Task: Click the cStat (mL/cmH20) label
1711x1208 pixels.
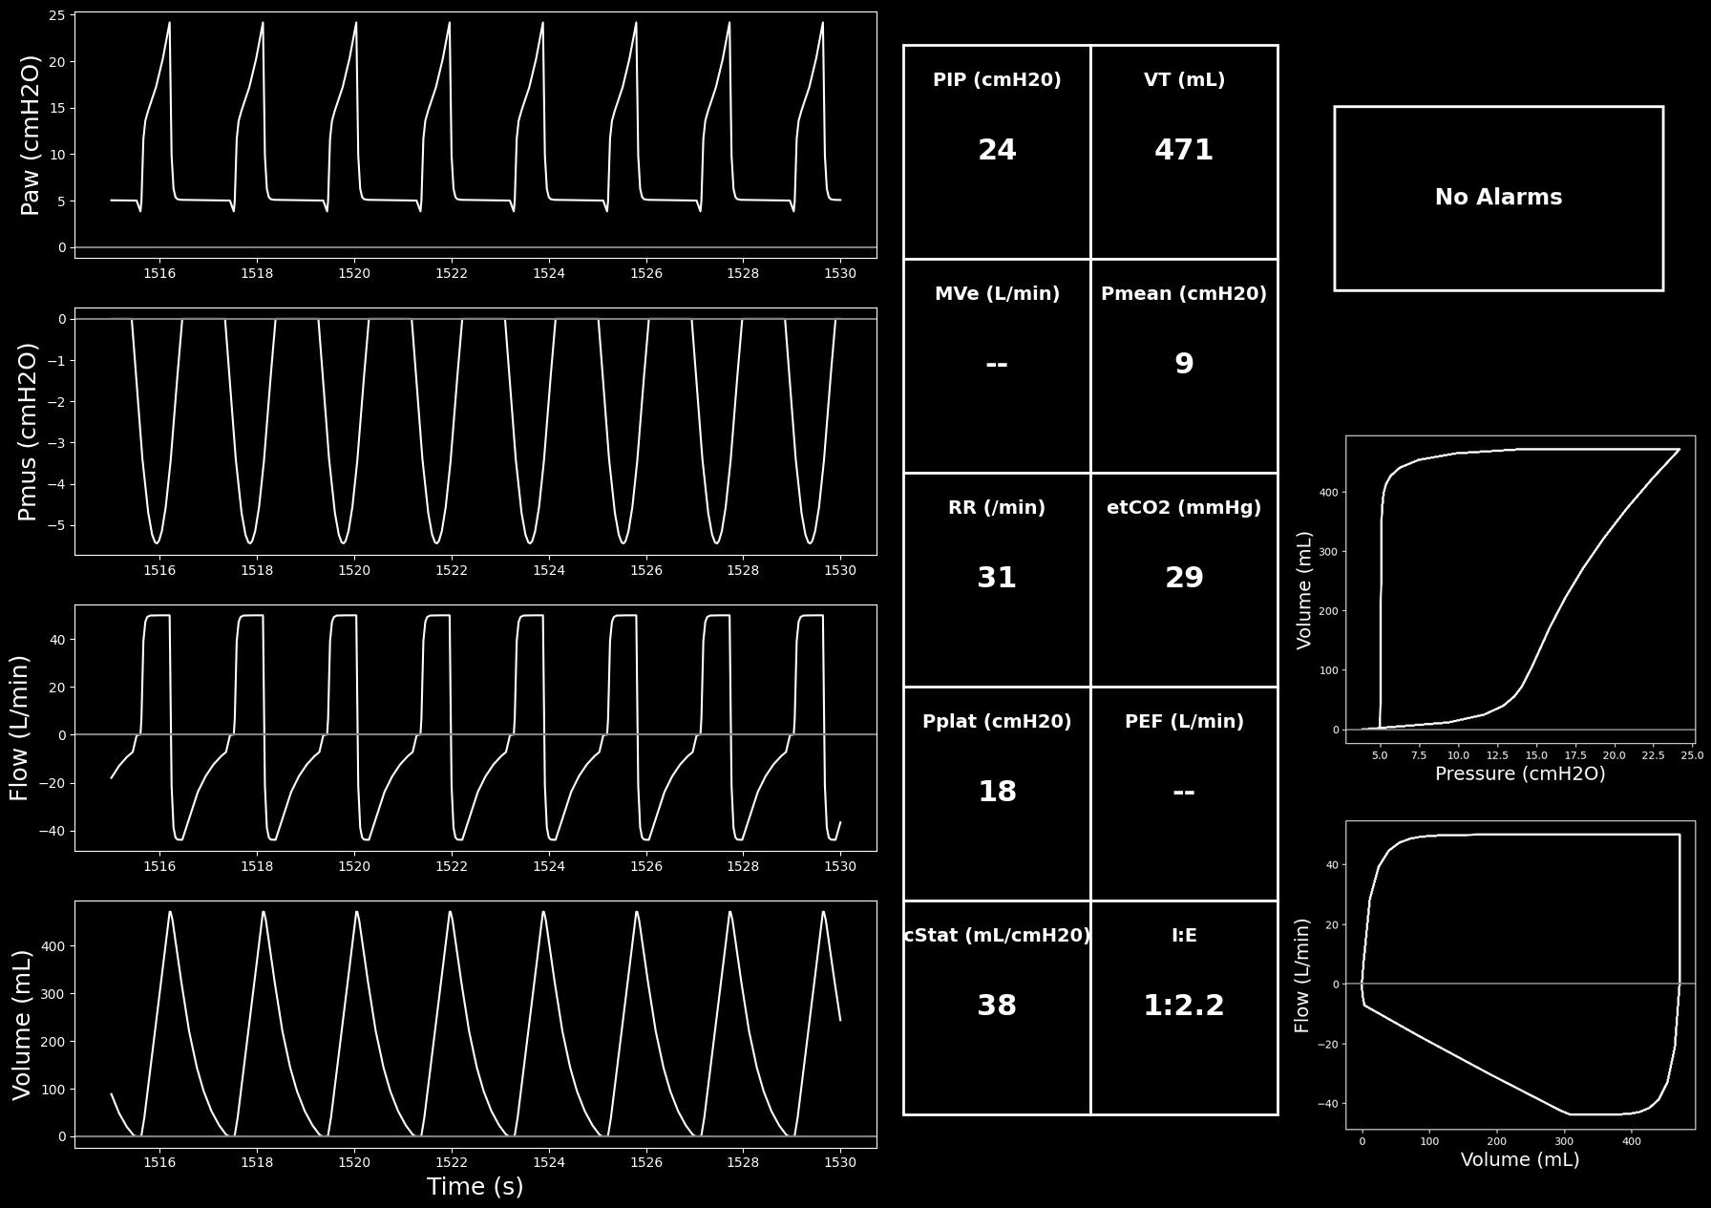Action: point(997,936)
